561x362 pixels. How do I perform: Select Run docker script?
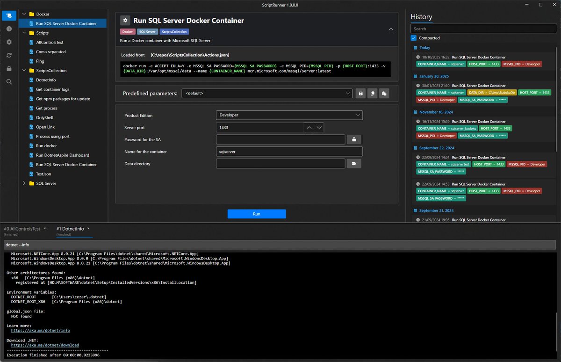[x=46, y=146]
